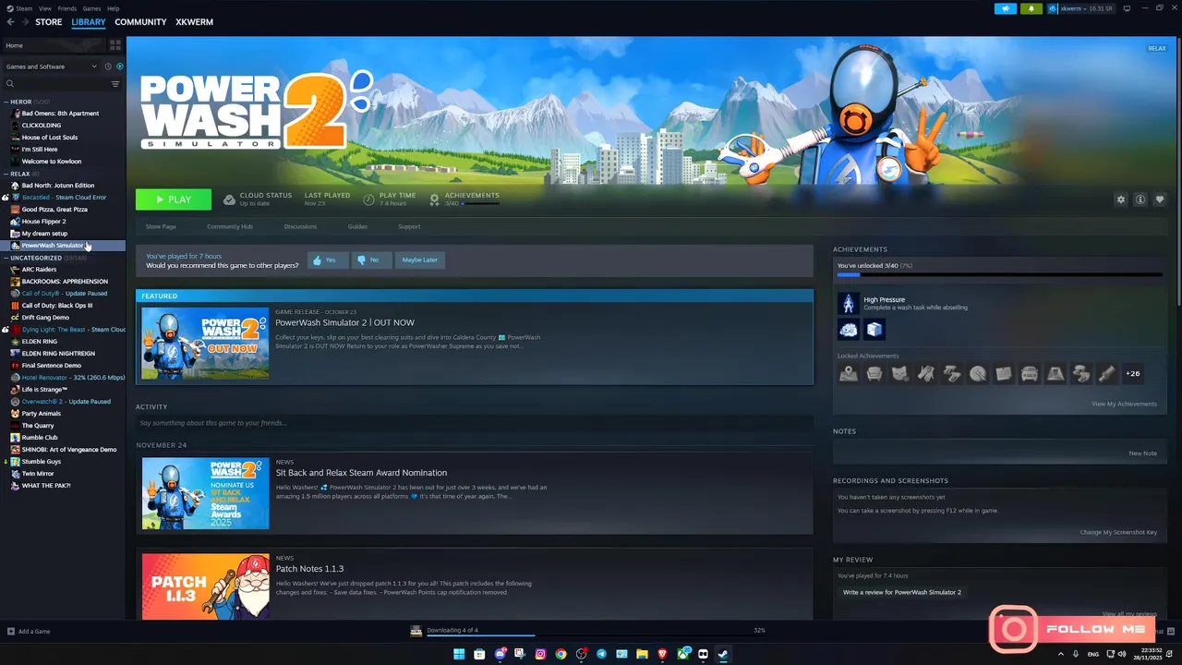The height and width of the screenshot is (665, 1182).
Task: Open the High Pressure achievement icon
Action: point(848,303)
